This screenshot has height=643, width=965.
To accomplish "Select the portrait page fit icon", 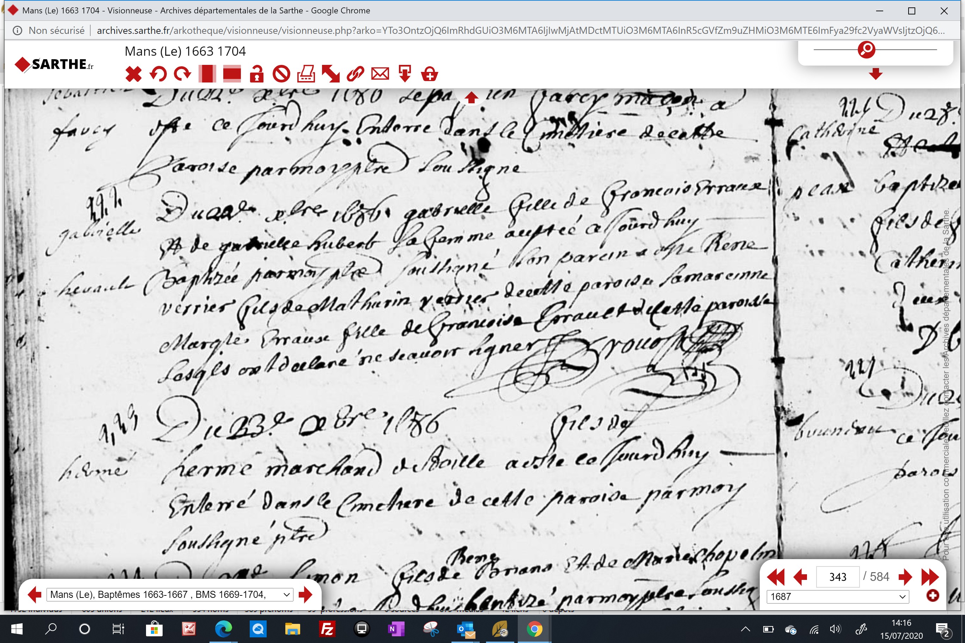I will coord(207,74).
